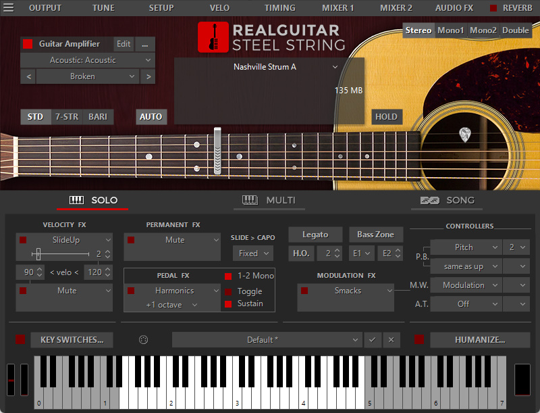The image size is (540, 413).
Task: Click the MIDI palette icon beside Key Switches
Action: 143,340
